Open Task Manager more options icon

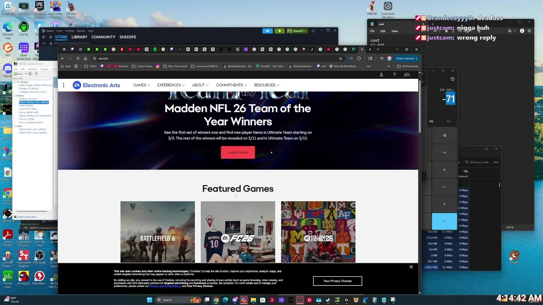(495, 162)
